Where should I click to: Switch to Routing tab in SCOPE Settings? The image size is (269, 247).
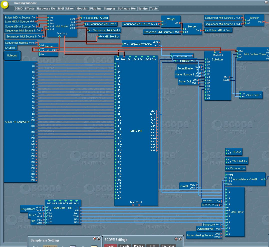point(138,246)
